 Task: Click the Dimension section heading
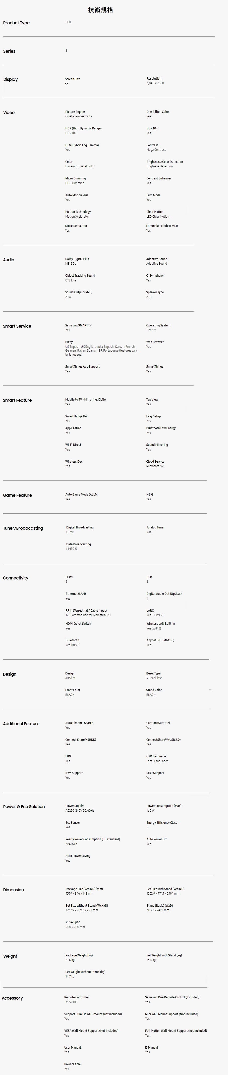[x=13, y=890]
